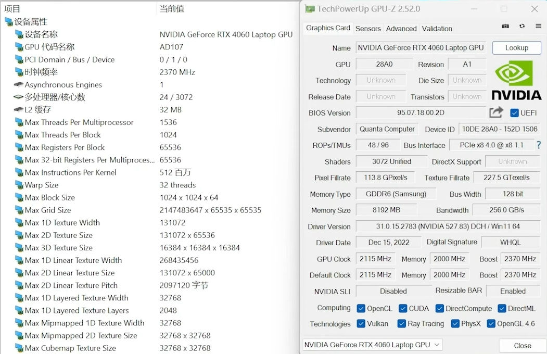Click the Lookup button
The width and height of the screenshot is (547, 354).
point(517,48)
